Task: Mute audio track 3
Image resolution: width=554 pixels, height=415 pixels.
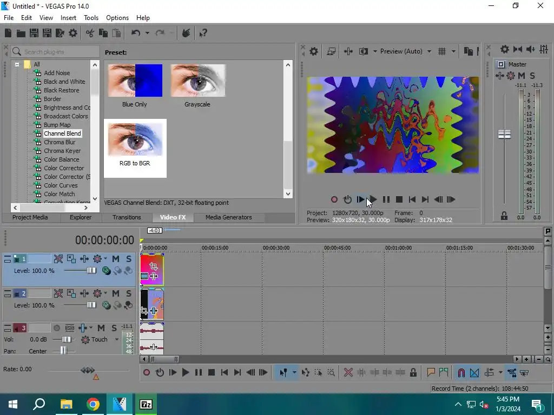Action: [101, 328]
